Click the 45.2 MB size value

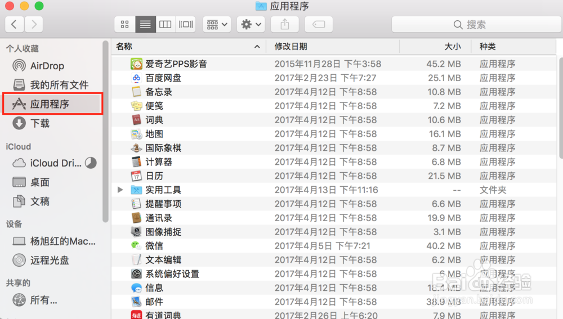(x=444, y=64)
